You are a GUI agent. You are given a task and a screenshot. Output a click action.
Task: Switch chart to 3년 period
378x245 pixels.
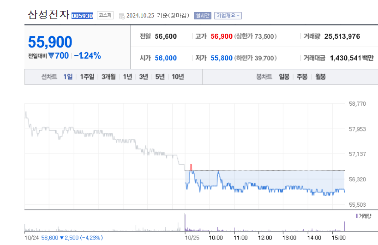tap(144, 77)
